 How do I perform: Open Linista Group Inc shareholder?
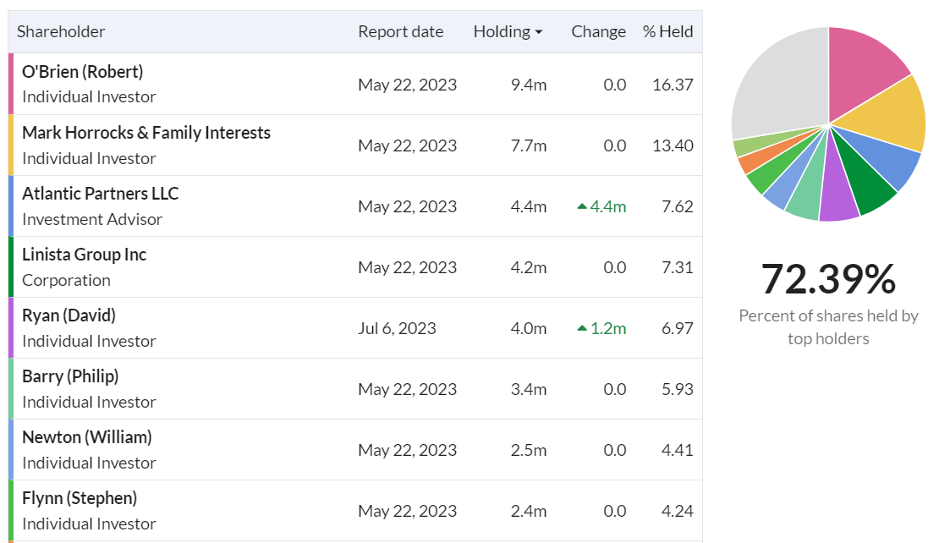pos(85,255)
